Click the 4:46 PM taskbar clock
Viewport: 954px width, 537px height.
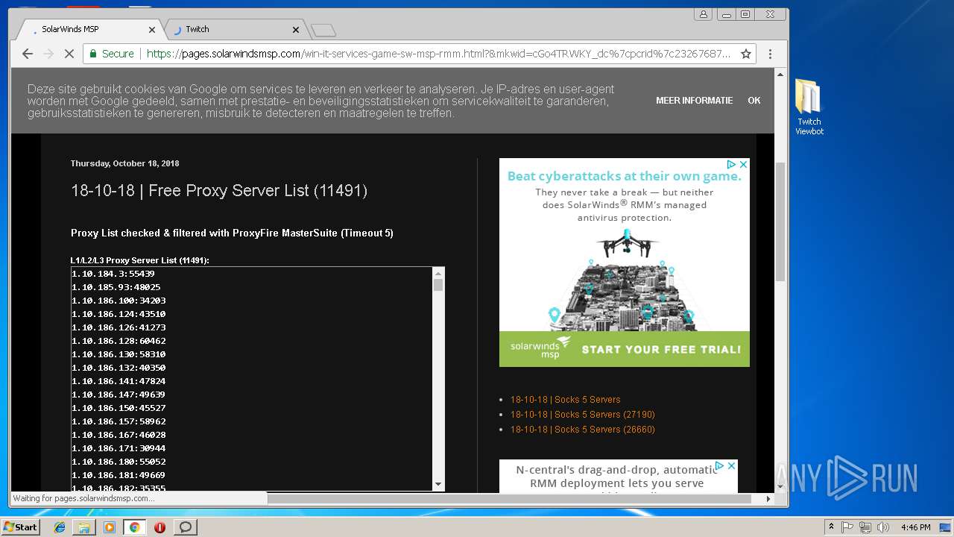(915, 527)
